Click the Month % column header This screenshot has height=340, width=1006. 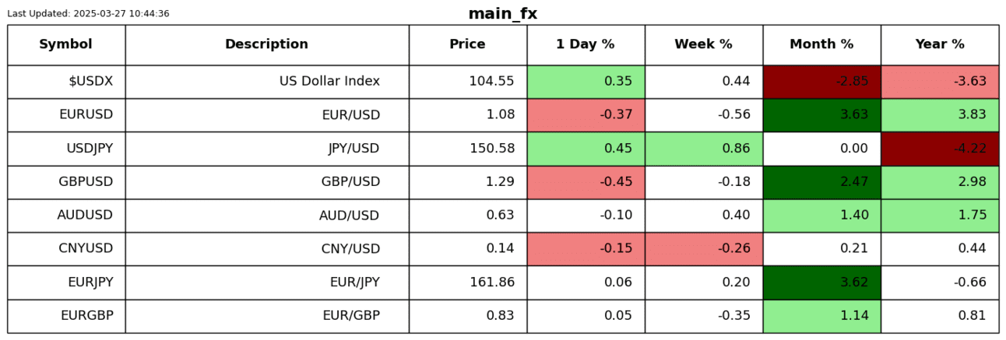tap(821, 45)
